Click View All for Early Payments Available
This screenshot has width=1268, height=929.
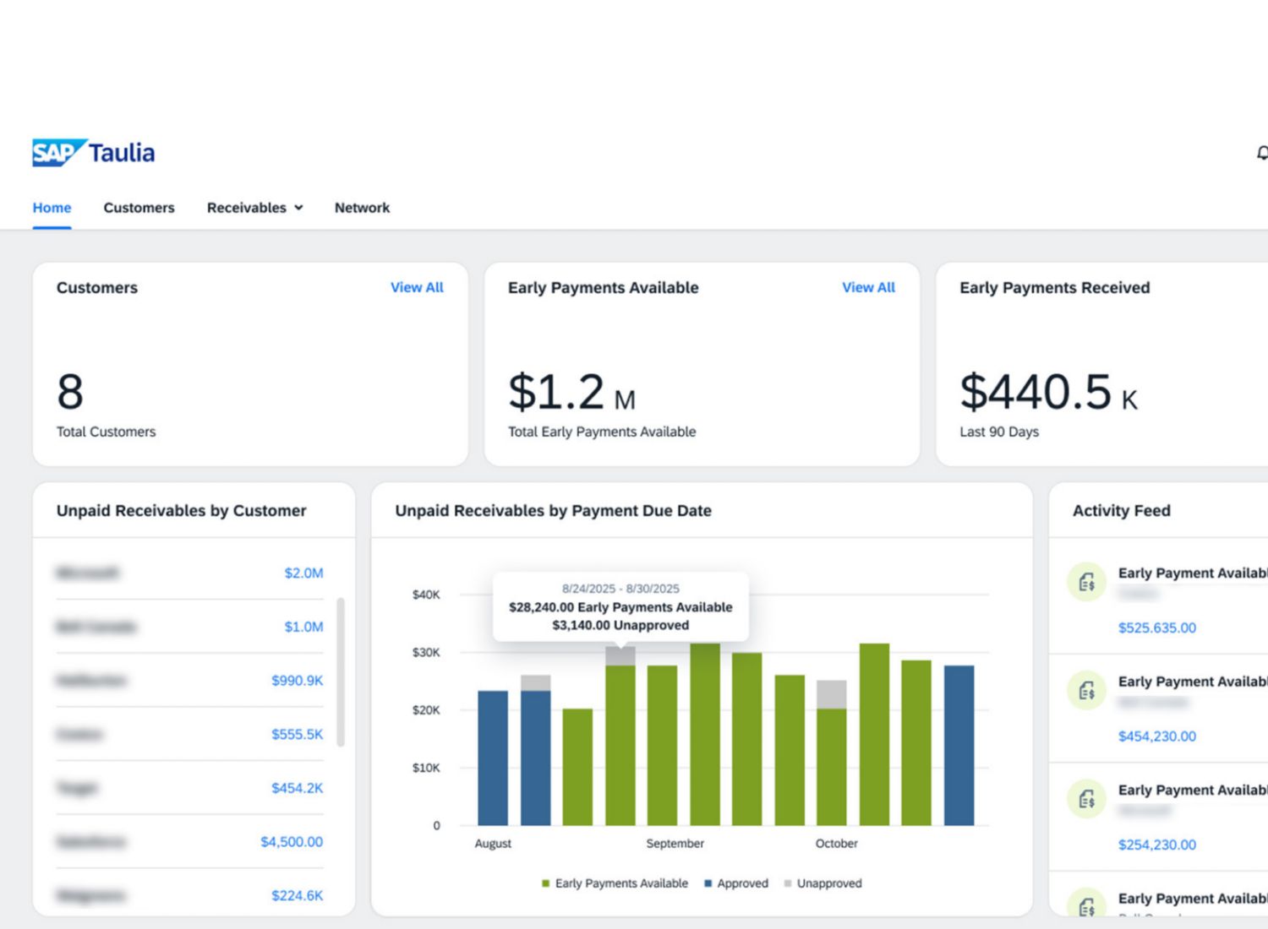click(868, 287)
